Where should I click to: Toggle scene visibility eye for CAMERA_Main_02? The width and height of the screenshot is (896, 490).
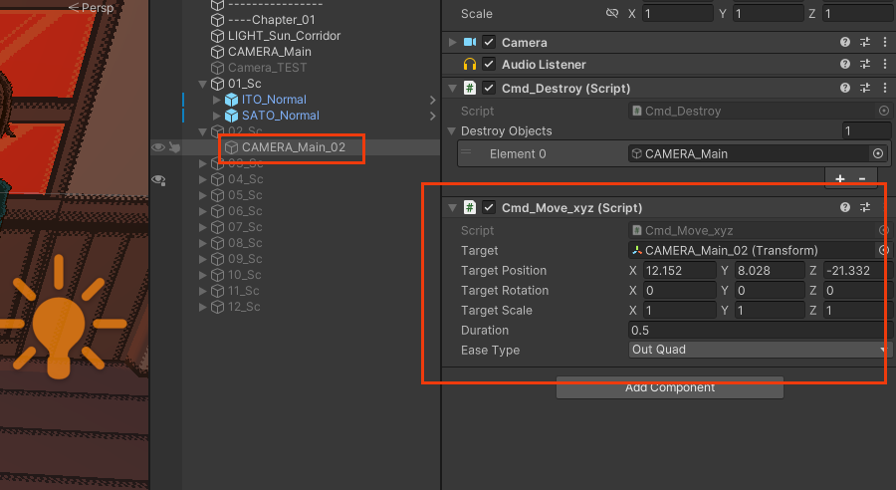[x=157, y=147]
